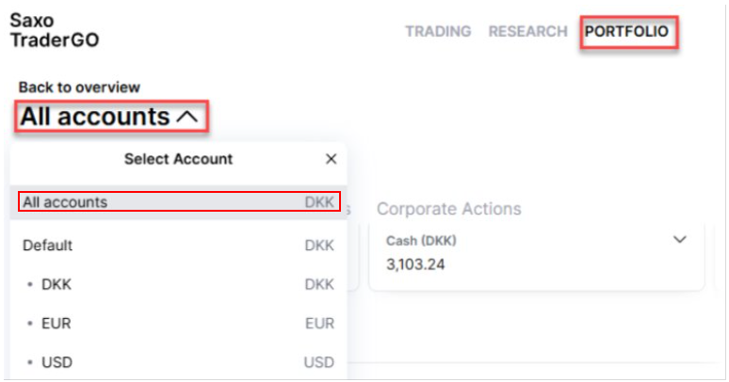
Task: Select the Default account entry
Action: pos(48,245)
